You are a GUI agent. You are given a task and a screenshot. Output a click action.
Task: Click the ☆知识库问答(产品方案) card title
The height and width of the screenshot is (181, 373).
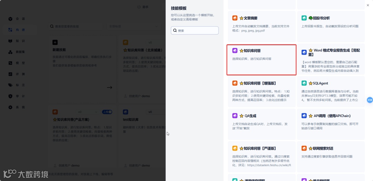71,120
